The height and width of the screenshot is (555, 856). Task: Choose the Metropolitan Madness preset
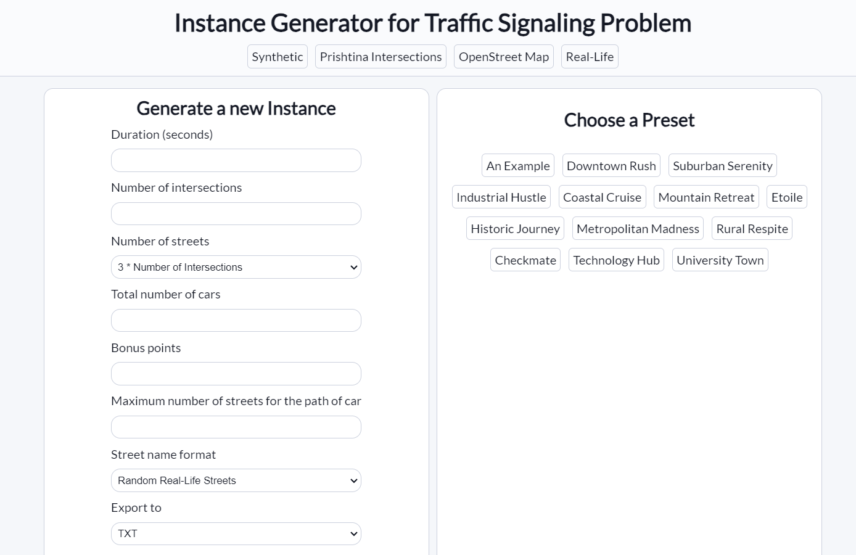click(x=638, y=229)
